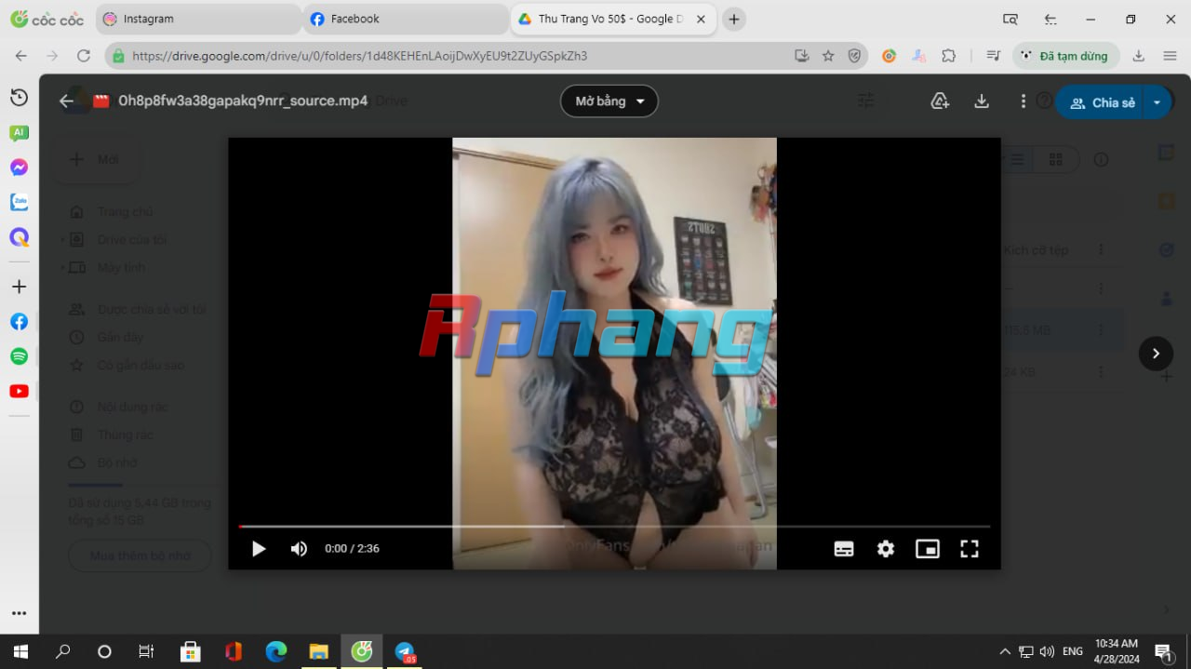Open the ENG language switcher
This screenshot has height=669, width=1191.
1073,651
